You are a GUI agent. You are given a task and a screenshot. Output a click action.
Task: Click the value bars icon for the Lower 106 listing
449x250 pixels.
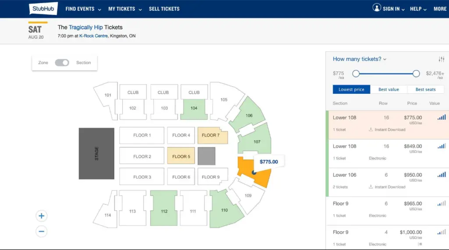(441, 175)
